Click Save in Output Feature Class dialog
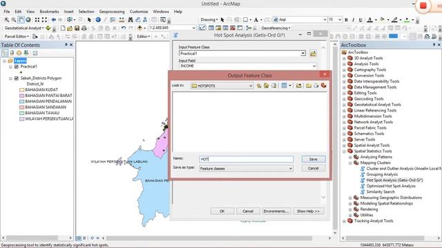Viewport: 442px width, 248px height. tap(313, 159)
